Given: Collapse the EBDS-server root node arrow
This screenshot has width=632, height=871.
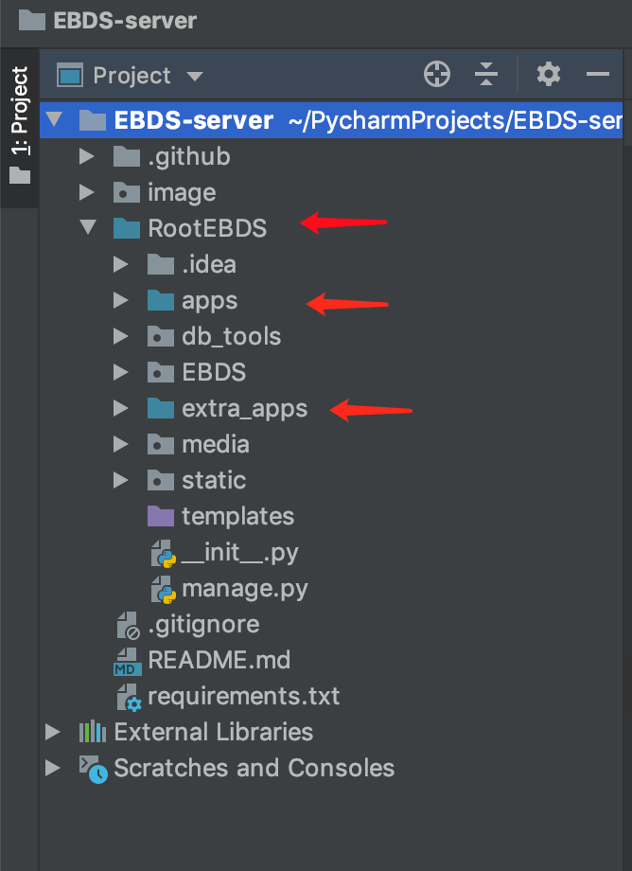Looking at the screenshot, I should (54, 119).
